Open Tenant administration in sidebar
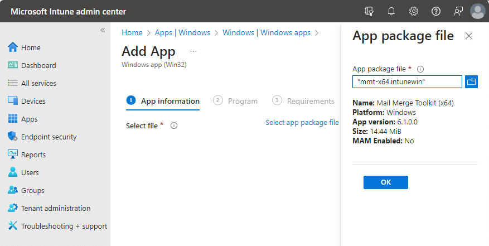The height and width of the screenshot is (246, 489). 55,208
